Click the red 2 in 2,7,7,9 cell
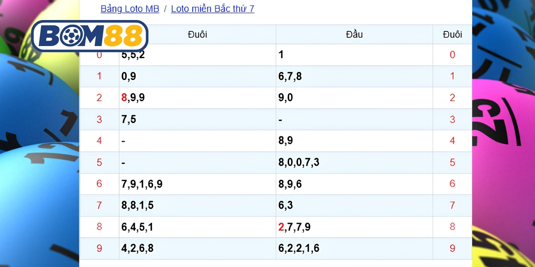The image size is (535, 267). pyautogui.click(x=281, y=227)
